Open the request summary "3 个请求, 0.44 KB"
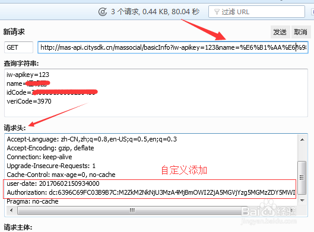 pyautogui.click(x=155, y=12)
